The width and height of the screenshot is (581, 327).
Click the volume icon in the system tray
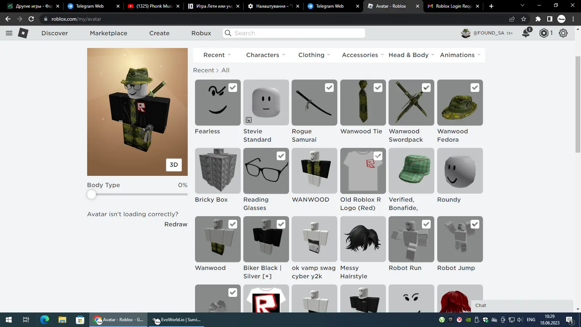tap(520, 320)
